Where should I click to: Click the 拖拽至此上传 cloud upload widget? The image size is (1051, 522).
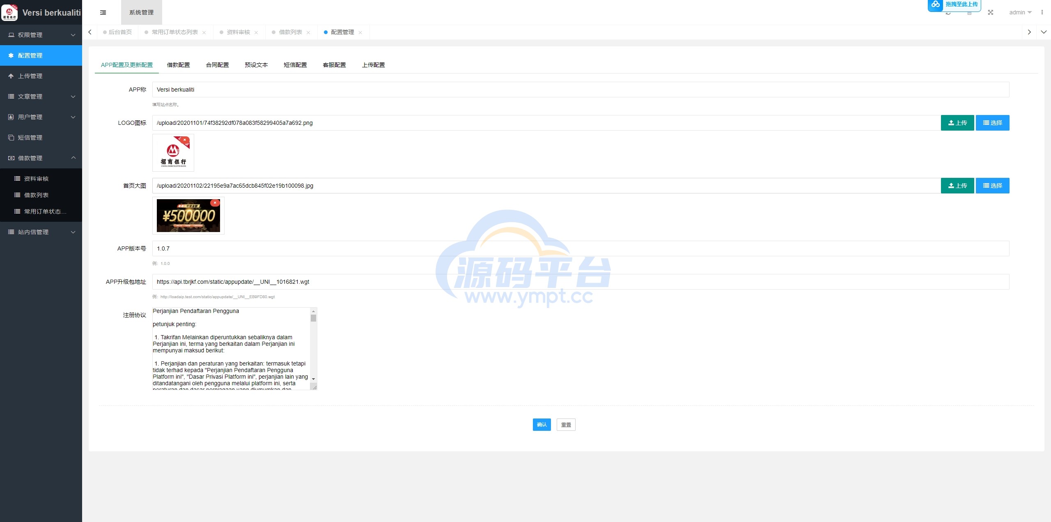tap(954, 5)
